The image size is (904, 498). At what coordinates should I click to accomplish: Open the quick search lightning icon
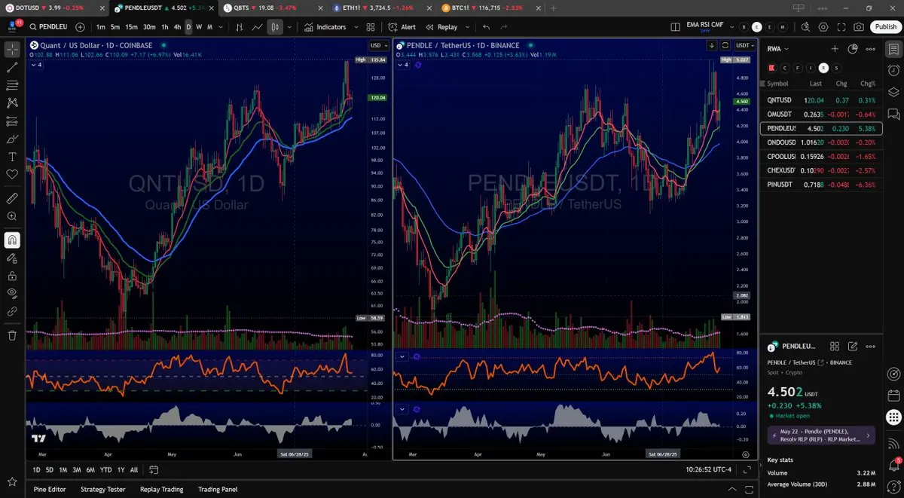click(805, 27)
